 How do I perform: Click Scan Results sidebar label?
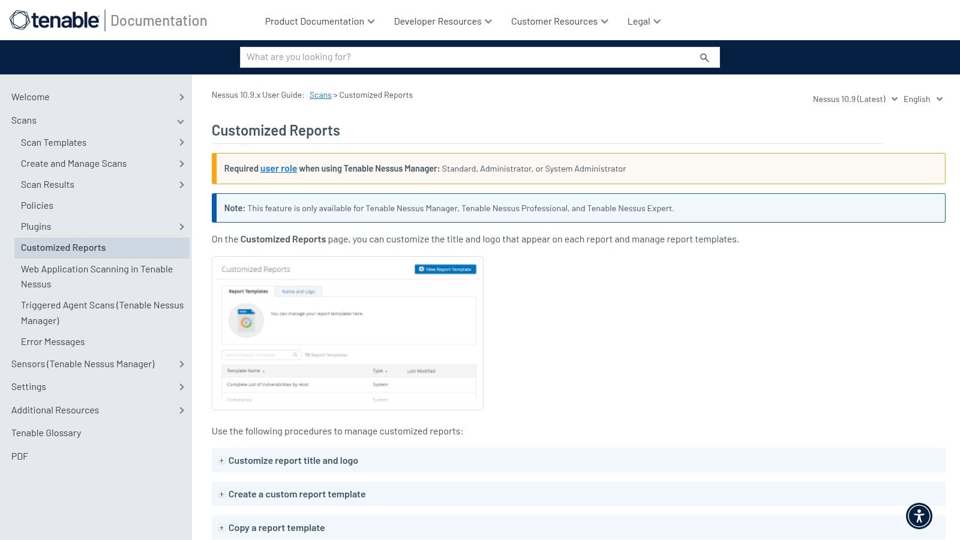47,185
